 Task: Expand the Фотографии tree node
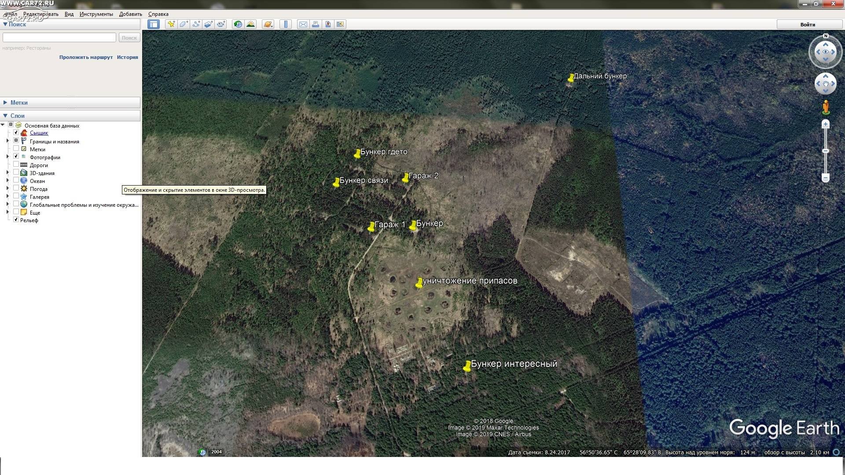7,157
